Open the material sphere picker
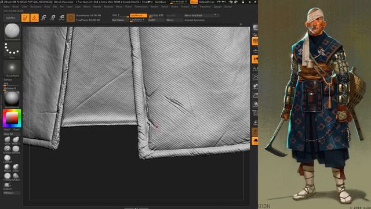Image resolution: width=371 pixels, height=209 pixels. pyautogui.click(x=12, y=99)
